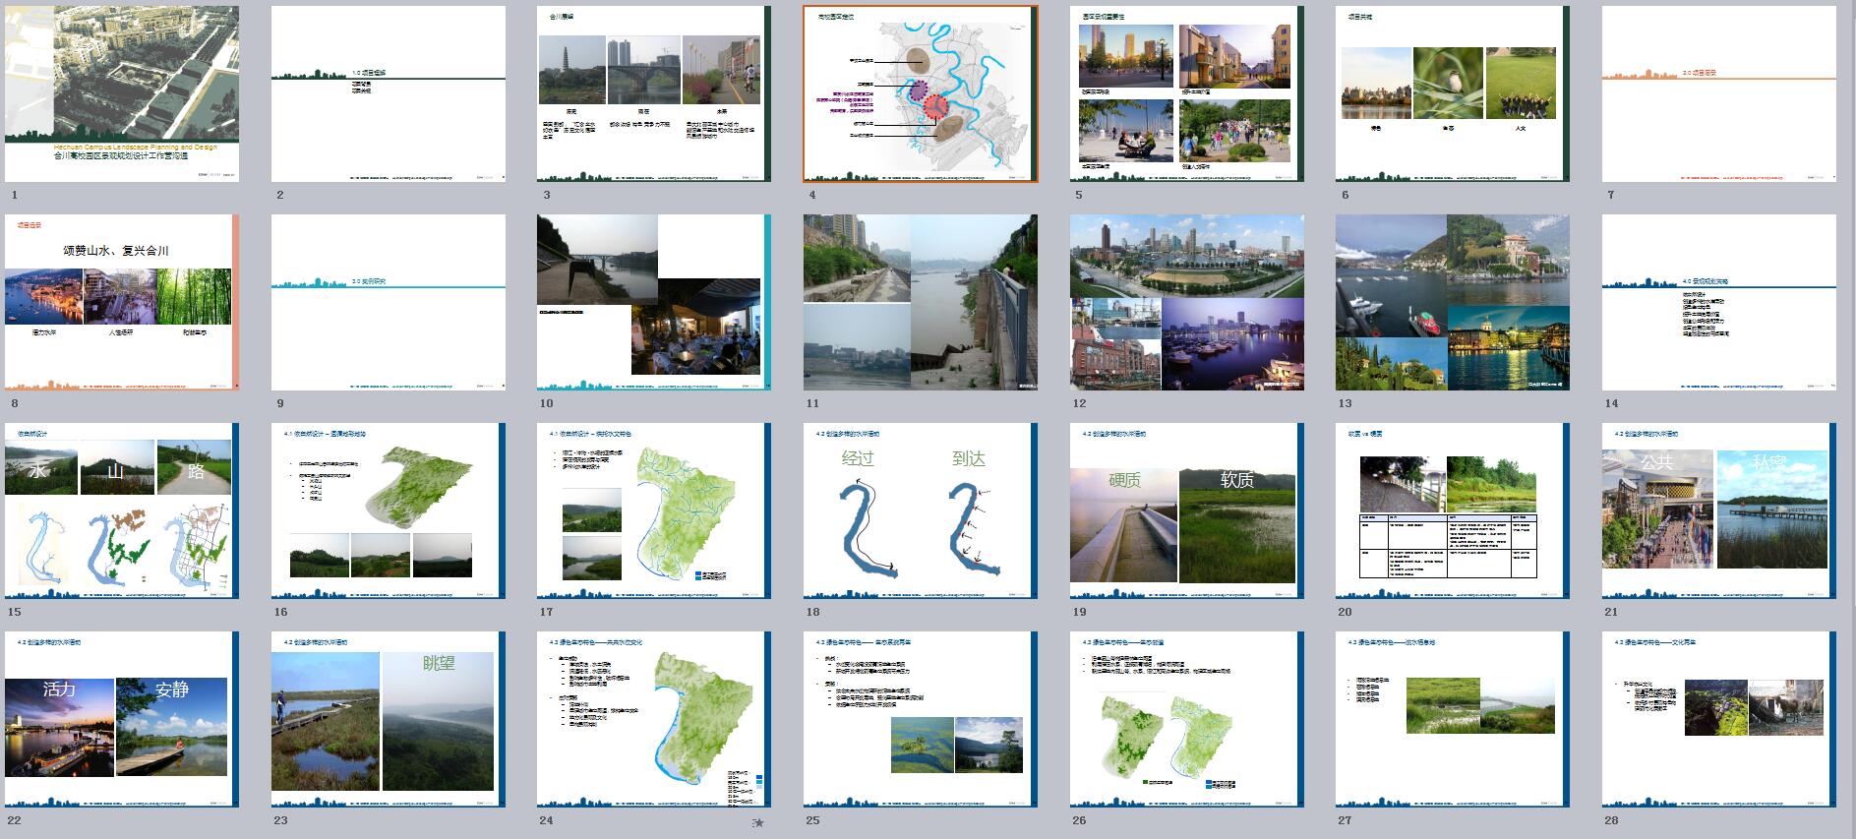Click slide number label 4
Screen dimensions: 1856x839
pyautogui.click(x=812, y=195)
